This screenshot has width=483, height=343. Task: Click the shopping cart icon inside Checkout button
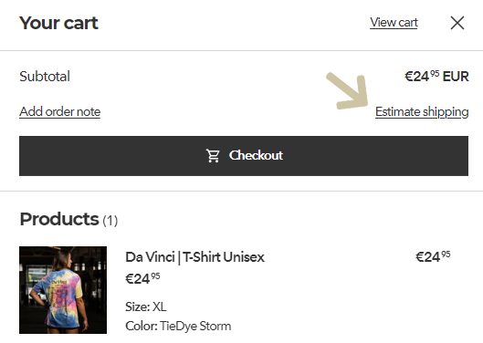click(x=213, y=155)
